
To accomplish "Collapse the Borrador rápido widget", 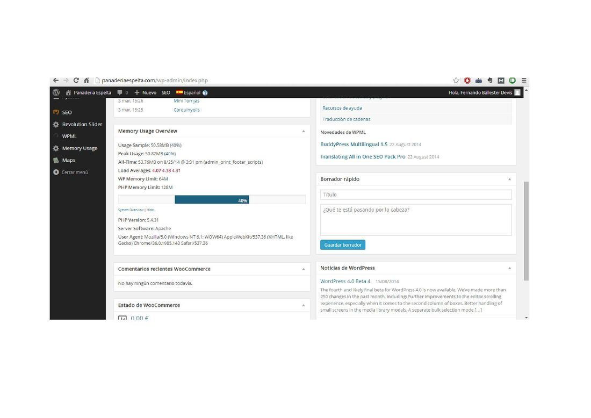I will point(509,179).
